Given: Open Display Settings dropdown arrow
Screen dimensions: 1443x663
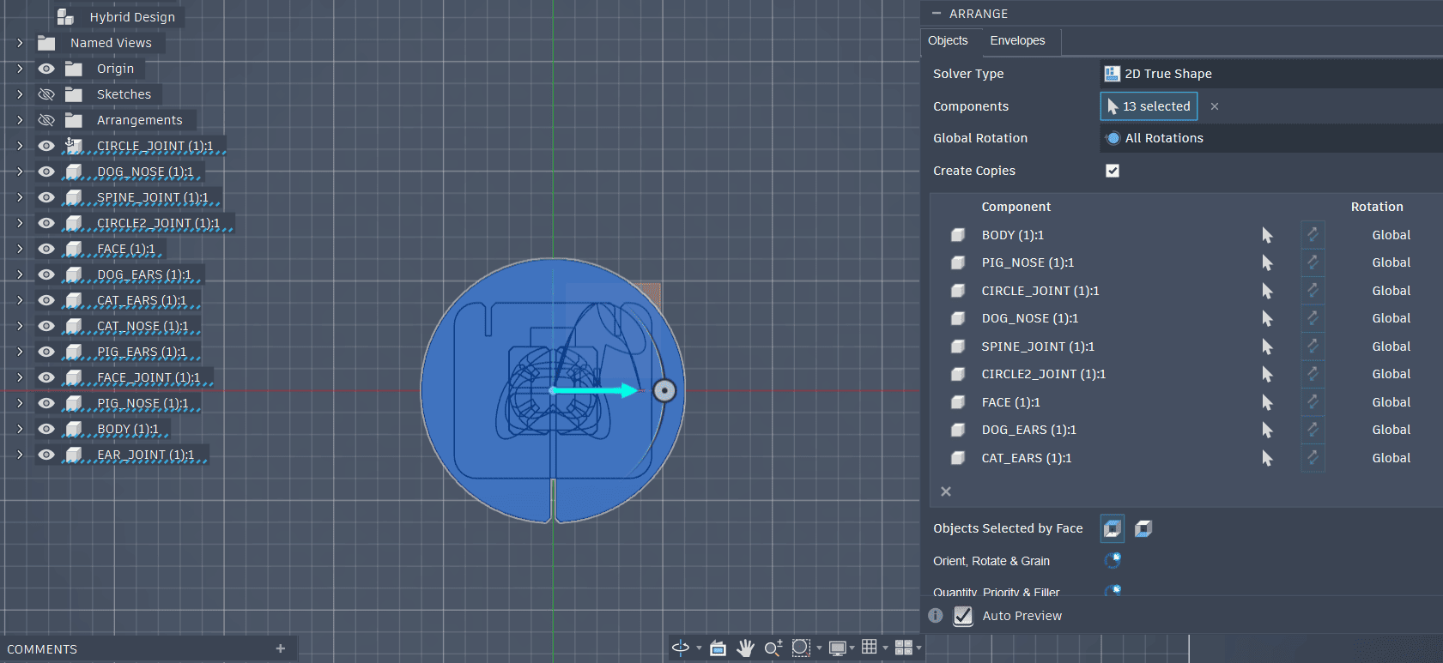Looking at the screenshot, I should click(852, 648).
